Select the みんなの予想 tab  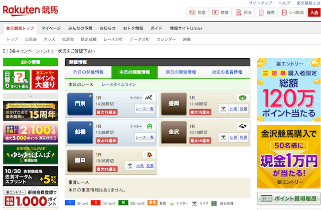point(80,28)
